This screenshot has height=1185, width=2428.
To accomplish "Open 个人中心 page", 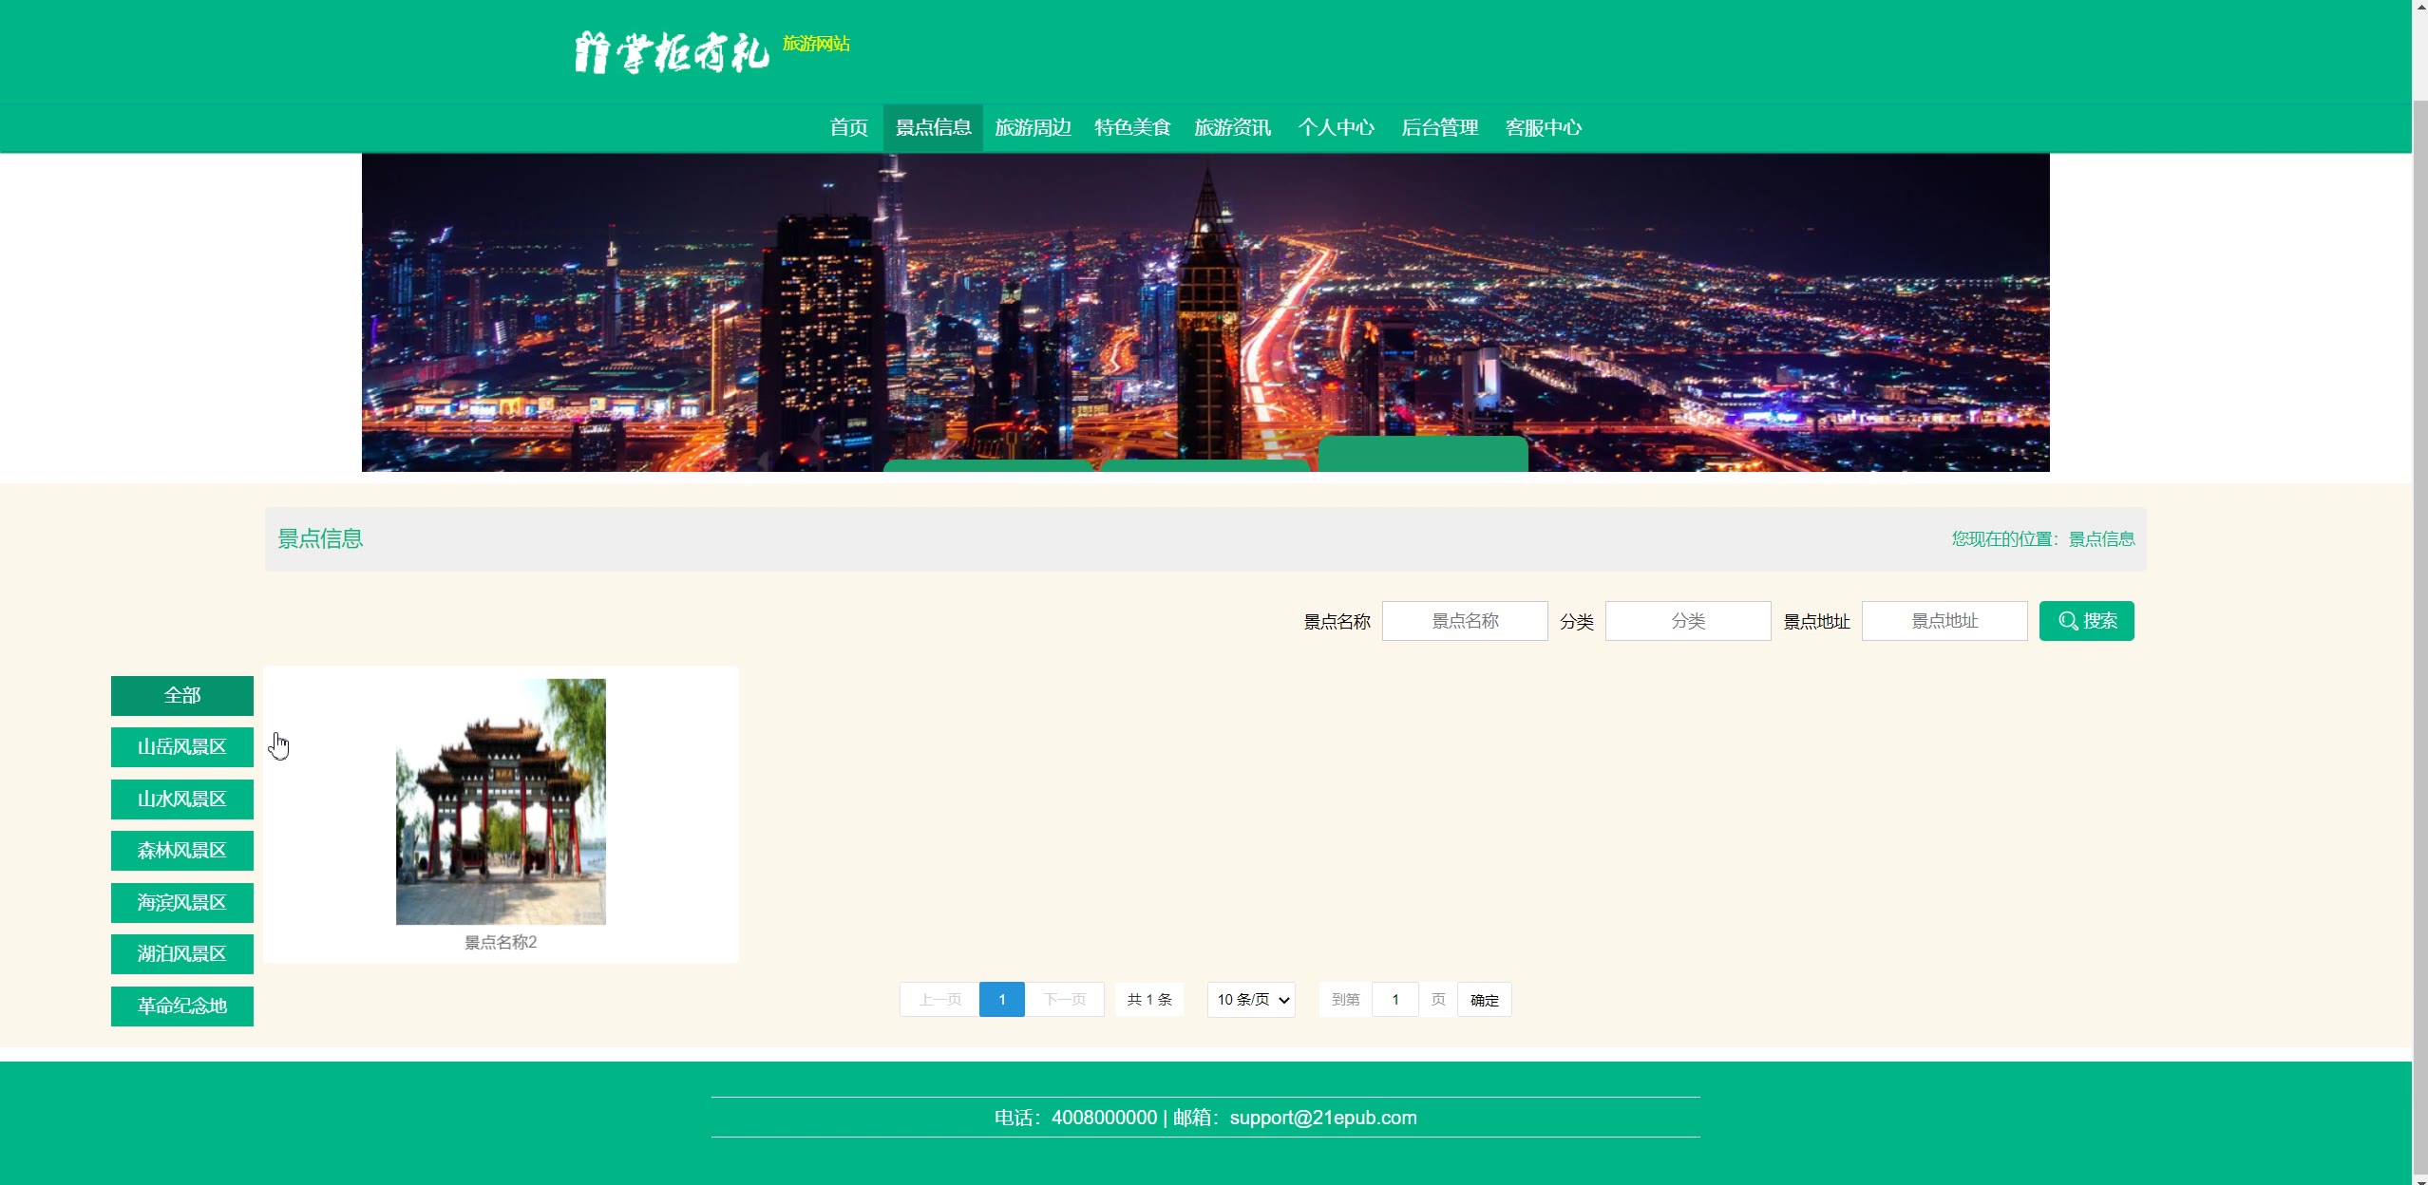I will (1336, 127).
